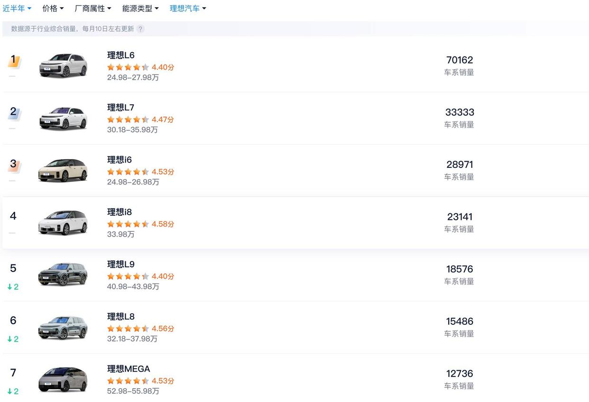Click the 理想L9 rank drop arrow

click(10, 287)
